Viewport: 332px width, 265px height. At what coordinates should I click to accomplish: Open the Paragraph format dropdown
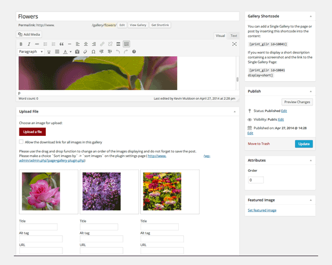point(31,51)
